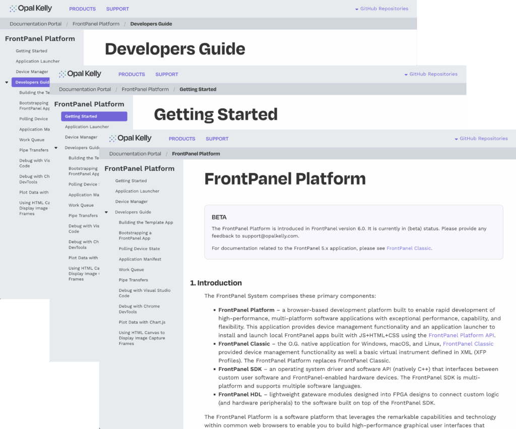This screenshot has height=429, width=516.
Task: Select Work Queue in the front window sidebar
Action: click(x=132, y=270)
